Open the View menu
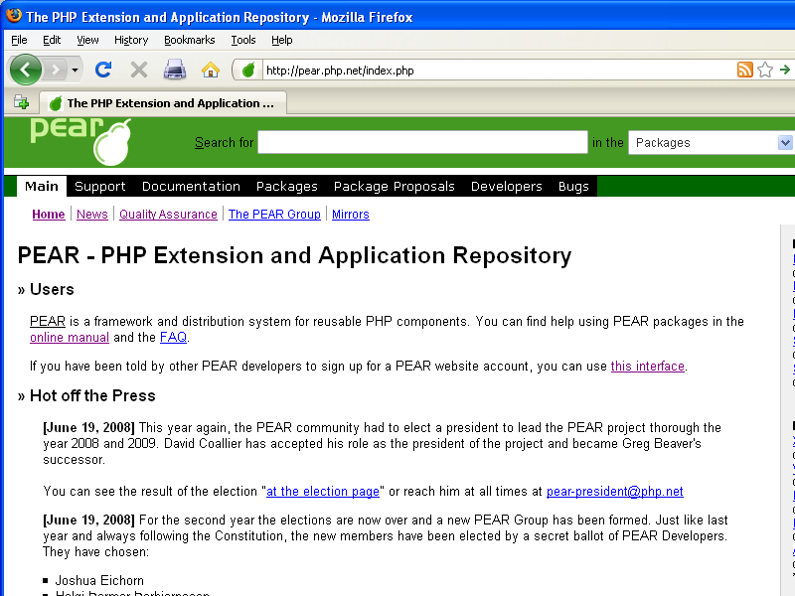 87,40
